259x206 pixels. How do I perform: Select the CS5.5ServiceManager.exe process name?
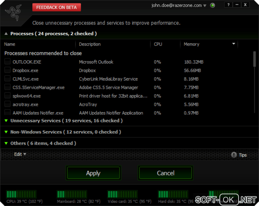tap(39, 88)
